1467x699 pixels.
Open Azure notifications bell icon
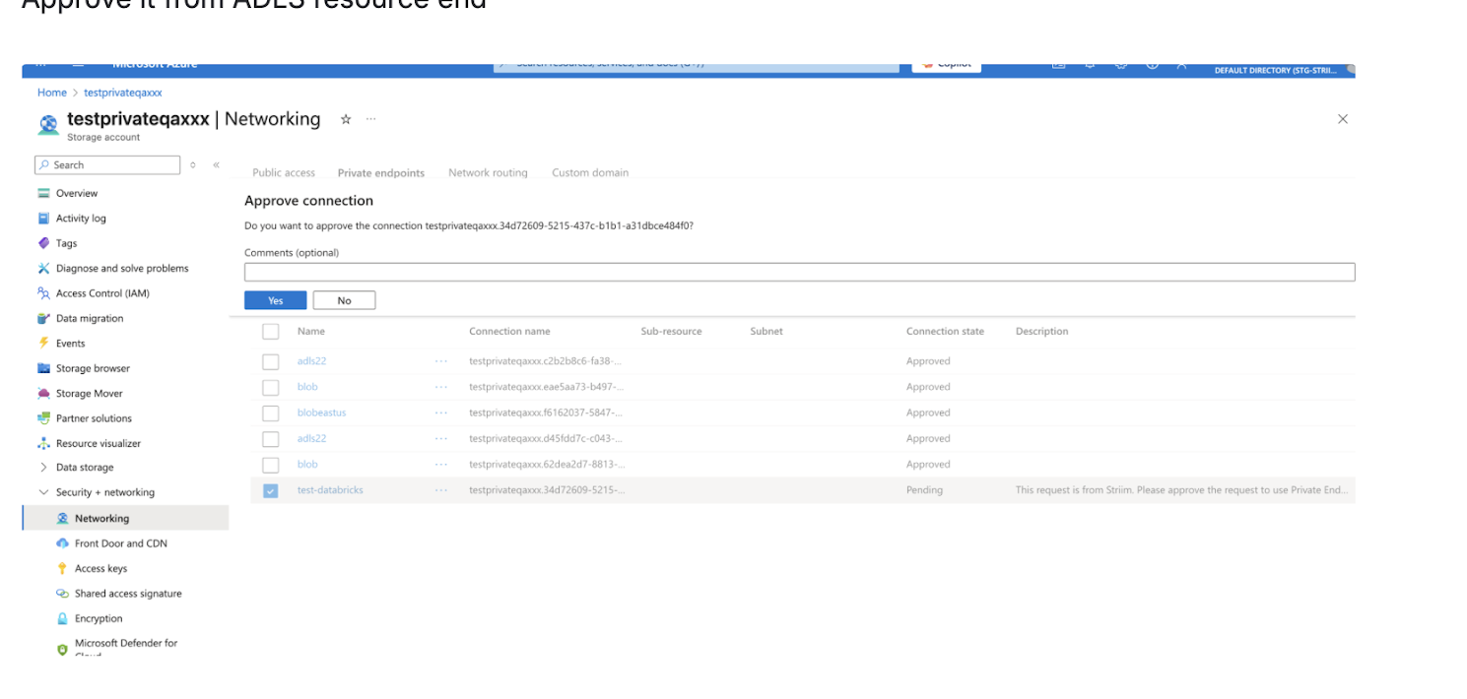point(1089,64)
